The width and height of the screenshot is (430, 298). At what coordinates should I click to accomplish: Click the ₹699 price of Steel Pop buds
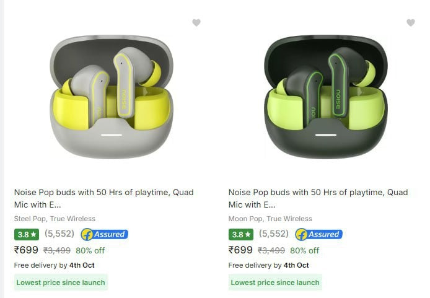pos(26,250)
